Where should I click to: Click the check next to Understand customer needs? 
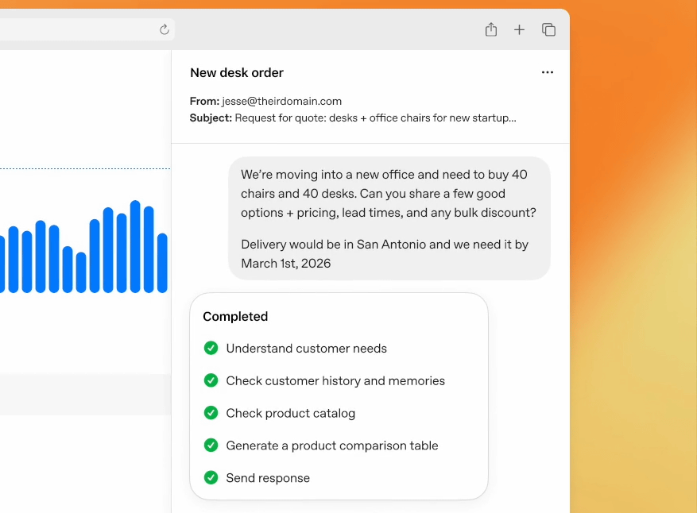(211, 348)
